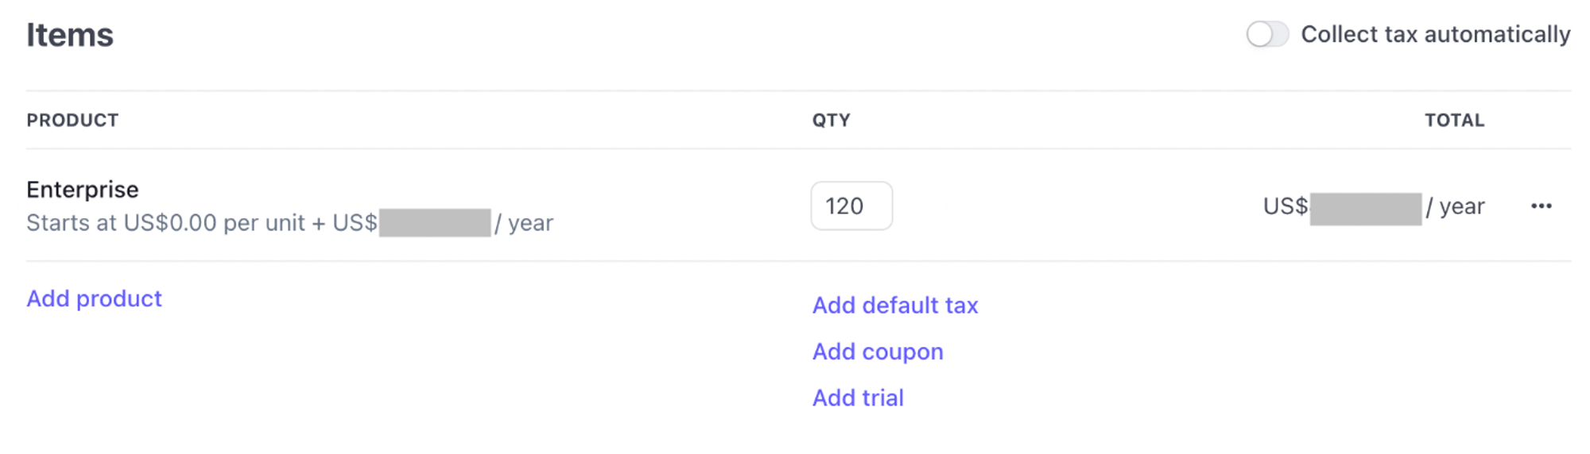Open the Enterprise row's three-dot menu
This screenshot has height=454, width=1590.
coord(1541,206)
